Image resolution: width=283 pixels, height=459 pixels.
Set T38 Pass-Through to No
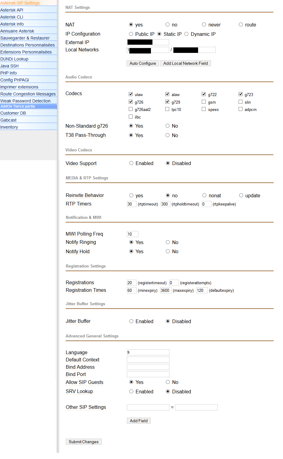[x=167, y=135]
